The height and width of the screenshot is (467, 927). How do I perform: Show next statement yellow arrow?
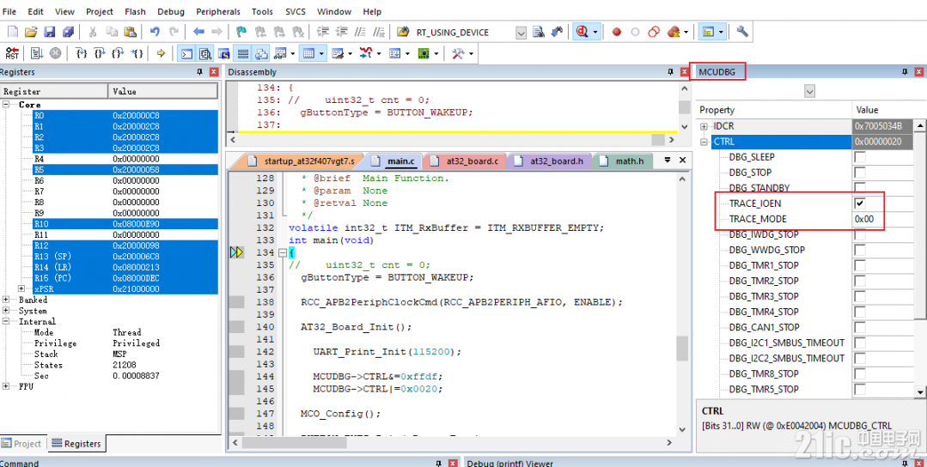click(160, 54)
